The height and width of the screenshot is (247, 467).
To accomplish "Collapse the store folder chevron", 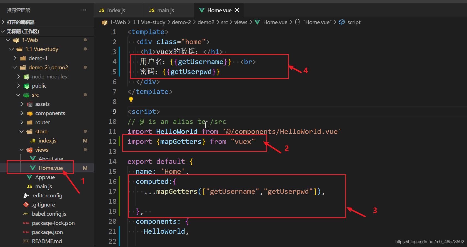I will [x=22, y=132].
